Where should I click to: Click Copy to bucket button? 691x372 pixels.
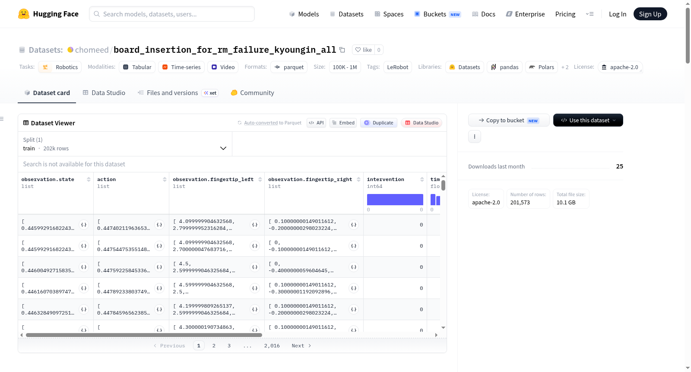coord(509,120)
